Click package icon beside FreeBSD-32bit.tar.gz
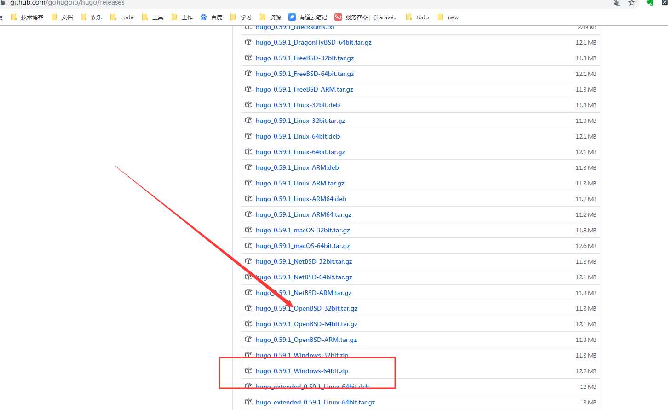 point(249,58)
